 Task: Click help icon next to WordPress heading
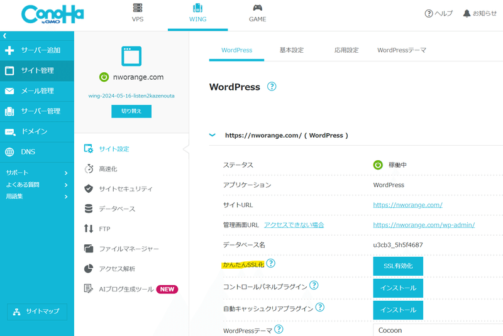[272, 87]
